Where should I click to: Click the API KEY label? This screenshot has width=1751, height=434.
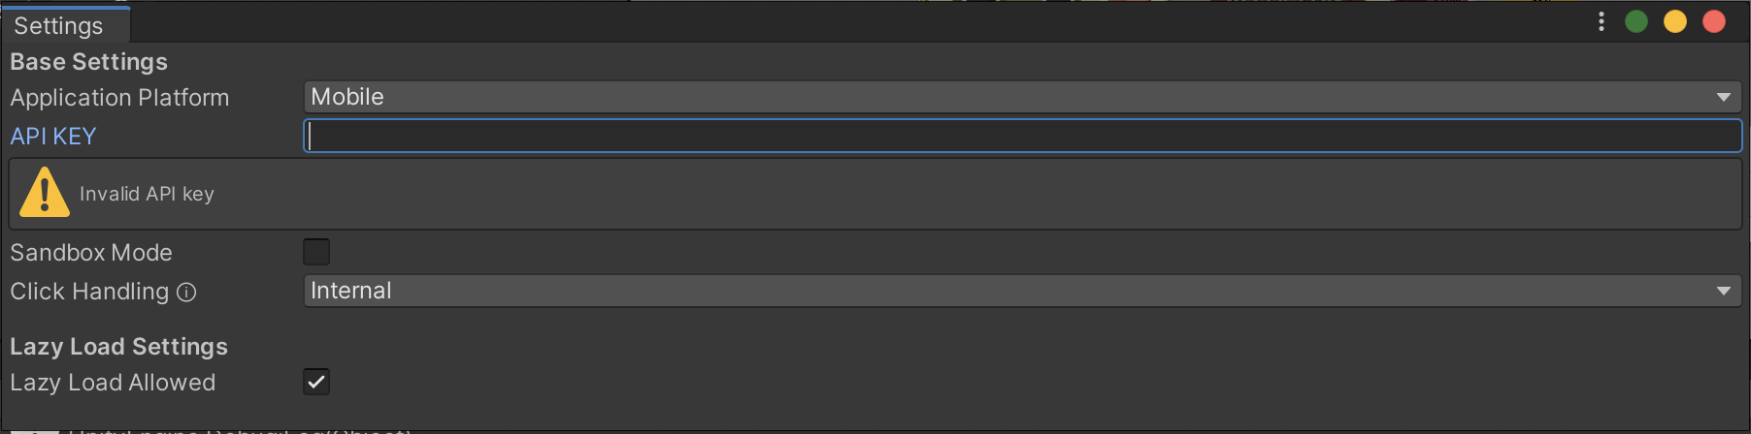(x=53, y=137)
